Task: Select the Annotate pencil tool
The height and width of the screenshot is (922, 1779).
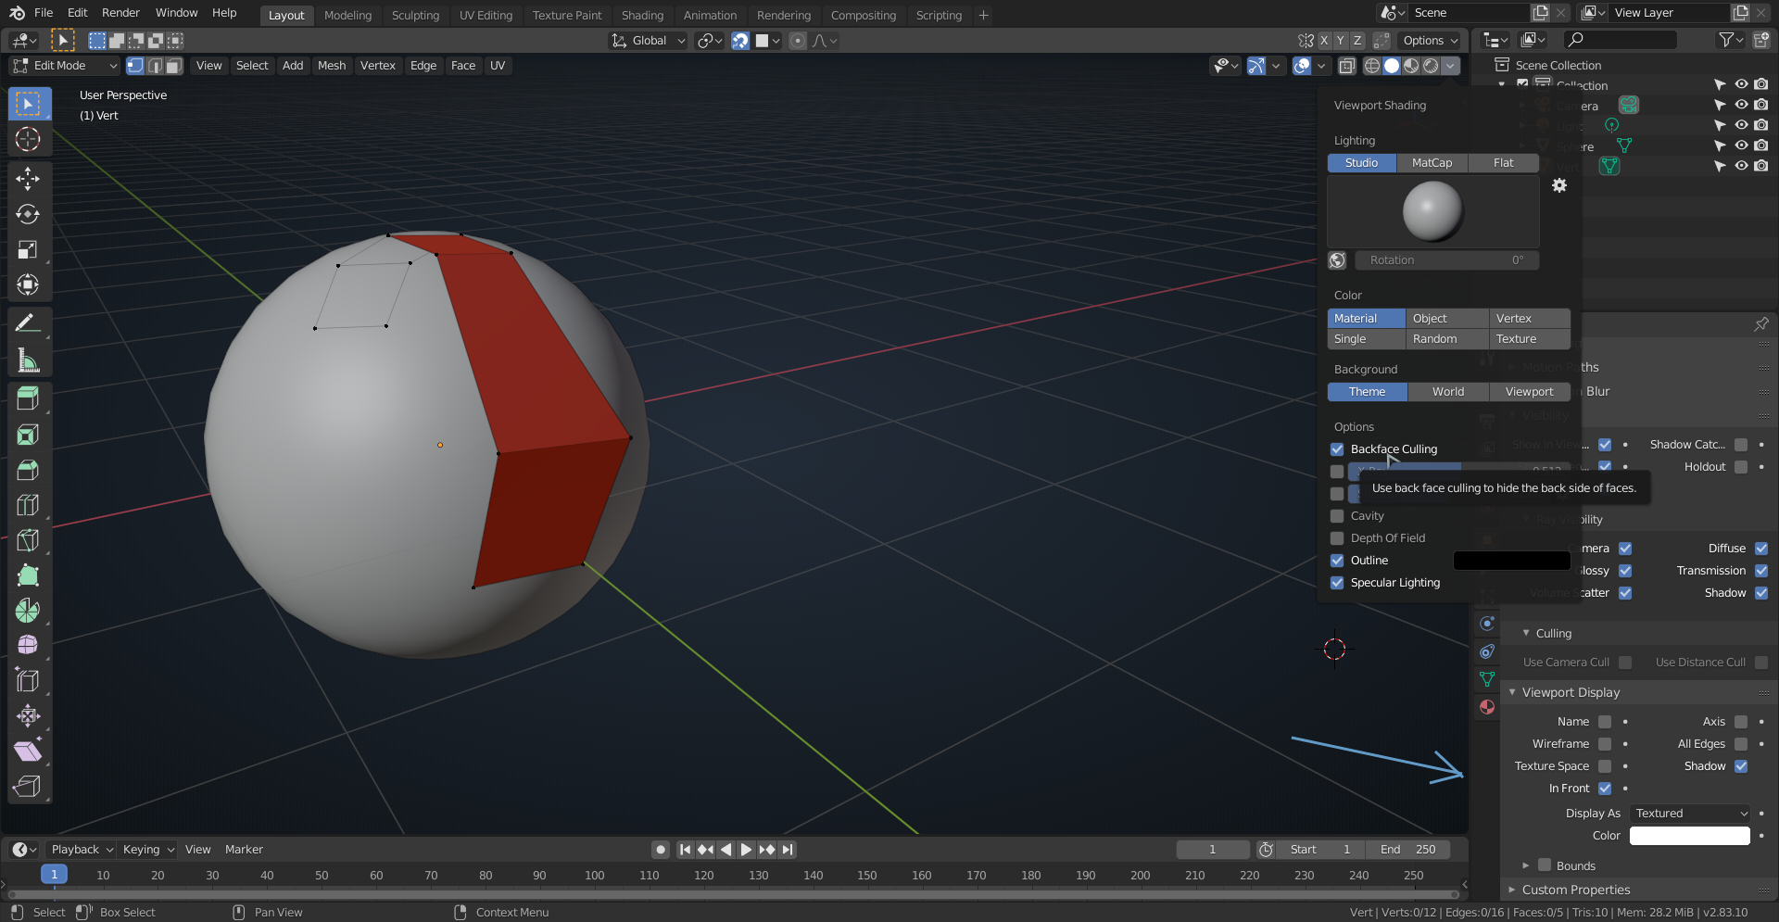Action: tap(28, 323)
